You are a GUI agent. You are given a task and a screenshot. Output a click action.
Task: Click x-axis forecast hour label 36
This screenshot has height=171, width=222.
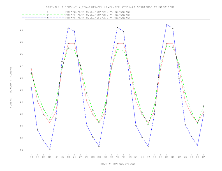pos(105,157)
